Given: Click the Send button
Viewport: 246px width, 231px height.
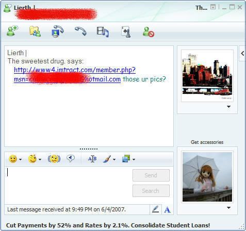Looking at the screenshot, I should (x=151, y=175).
